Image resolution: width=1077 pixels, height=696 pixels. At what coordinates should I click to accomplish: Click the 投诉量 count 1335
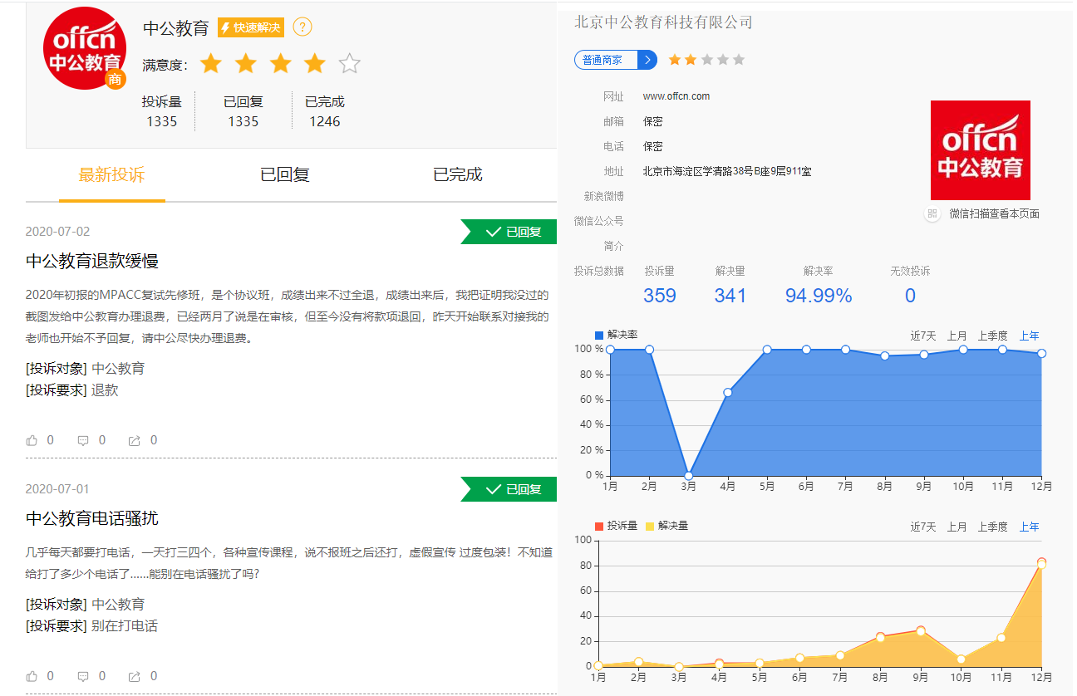coord(162,121)
